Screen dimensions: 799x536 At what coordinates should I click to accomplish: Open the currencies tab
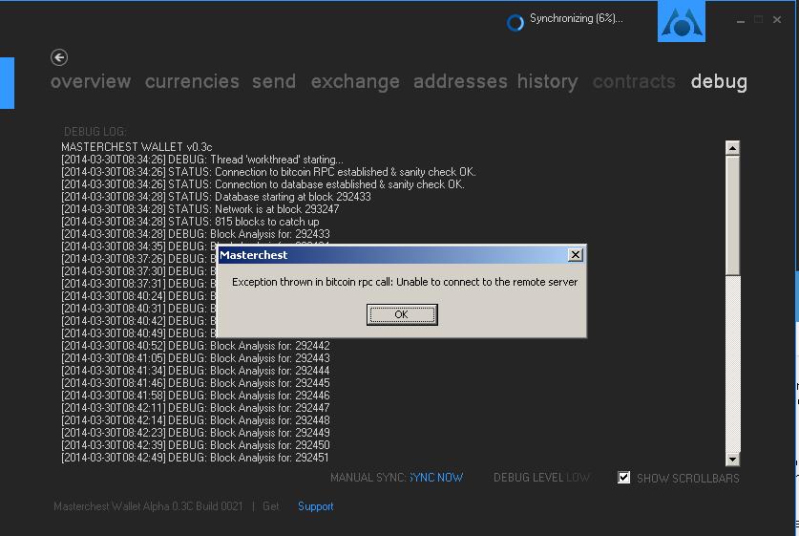point(192,81)
